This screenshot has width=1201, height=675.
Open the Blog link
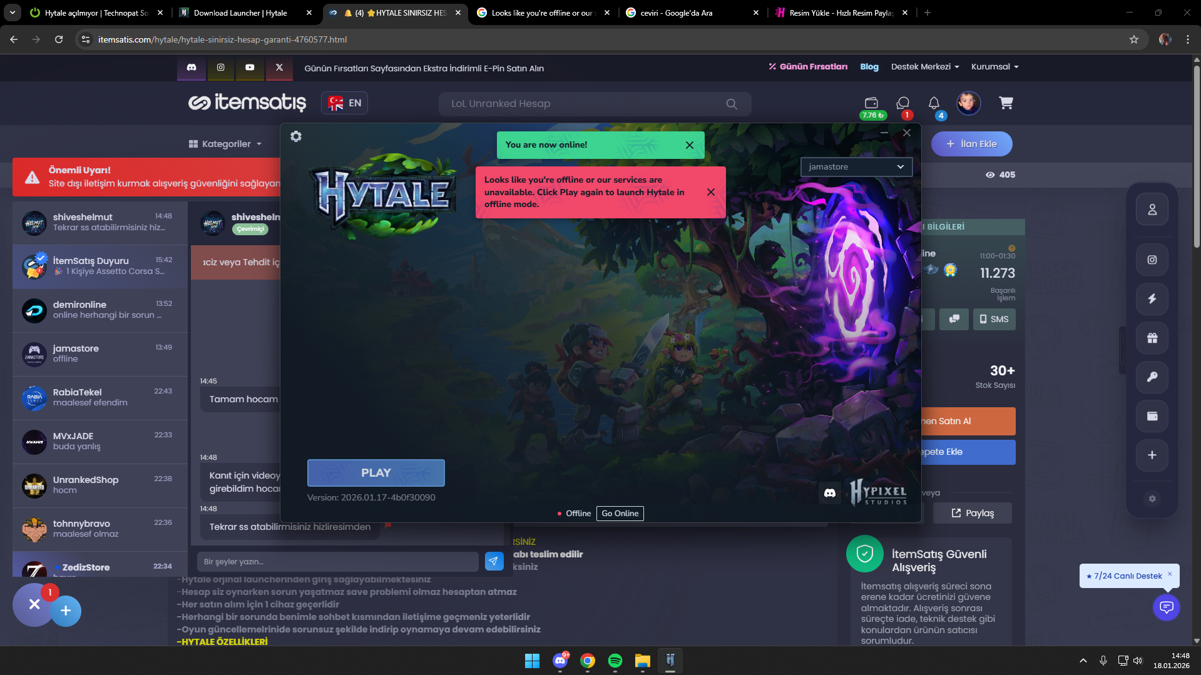point(869,67)
